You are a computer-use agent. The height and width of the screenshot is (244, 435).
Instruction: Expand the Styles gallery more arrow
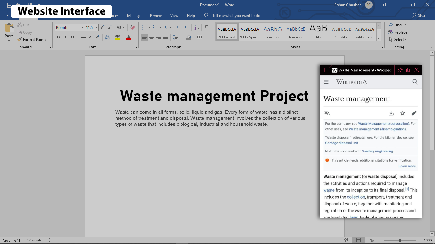[379, 38]
